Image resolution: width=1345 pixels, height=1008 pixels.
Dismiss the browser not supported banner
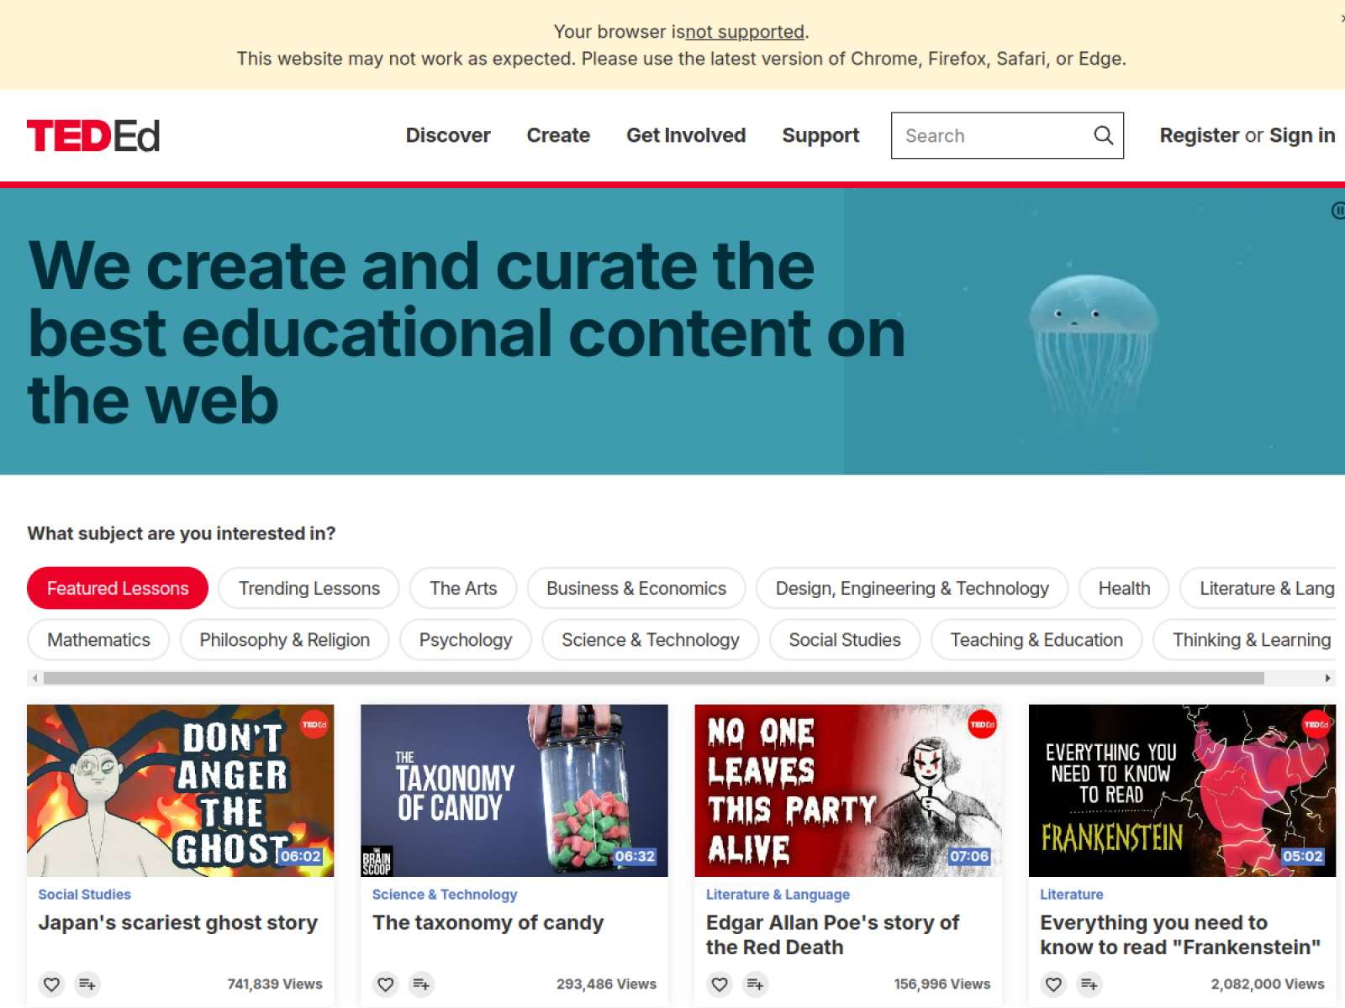(x=1342, y=18)
